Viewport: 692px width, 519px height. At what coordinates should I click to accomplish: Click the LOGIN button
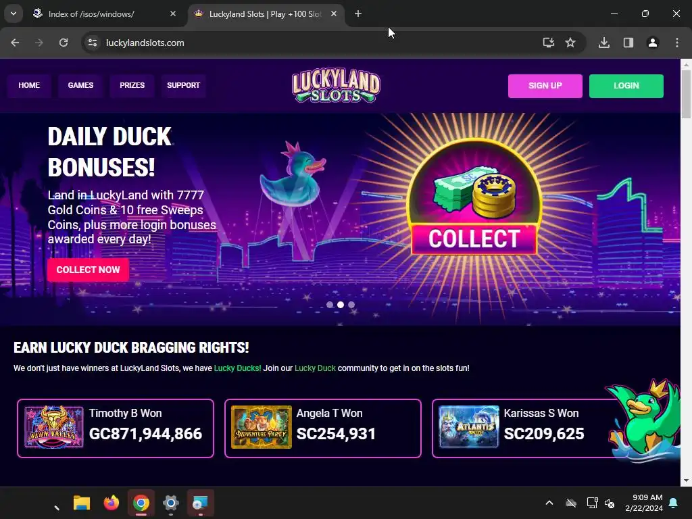tap(626, 86)
